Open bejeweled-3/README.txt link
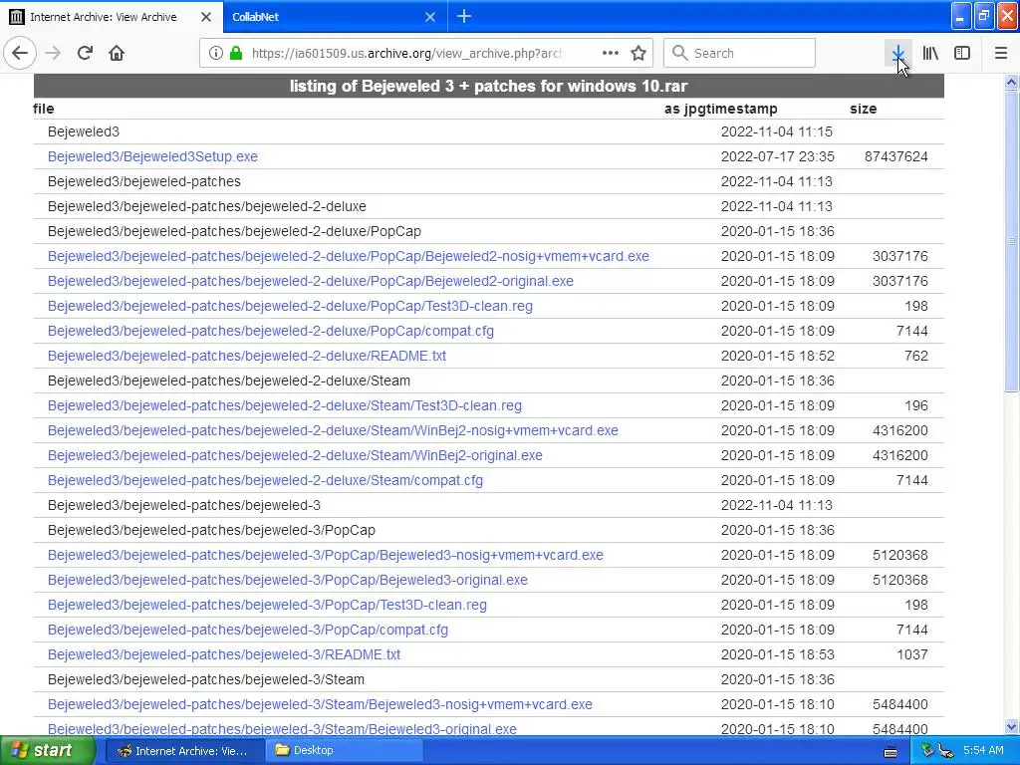The height and width of the screenshot is (765, 1020). [224, 654]
